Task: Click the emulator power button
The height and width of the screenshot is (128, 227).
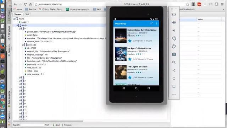Action: pos(174,15)
